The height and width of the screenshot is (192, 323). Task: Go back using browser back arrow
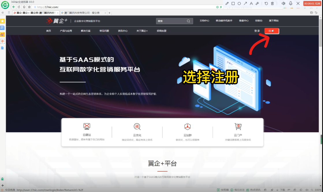pos(14,7)
